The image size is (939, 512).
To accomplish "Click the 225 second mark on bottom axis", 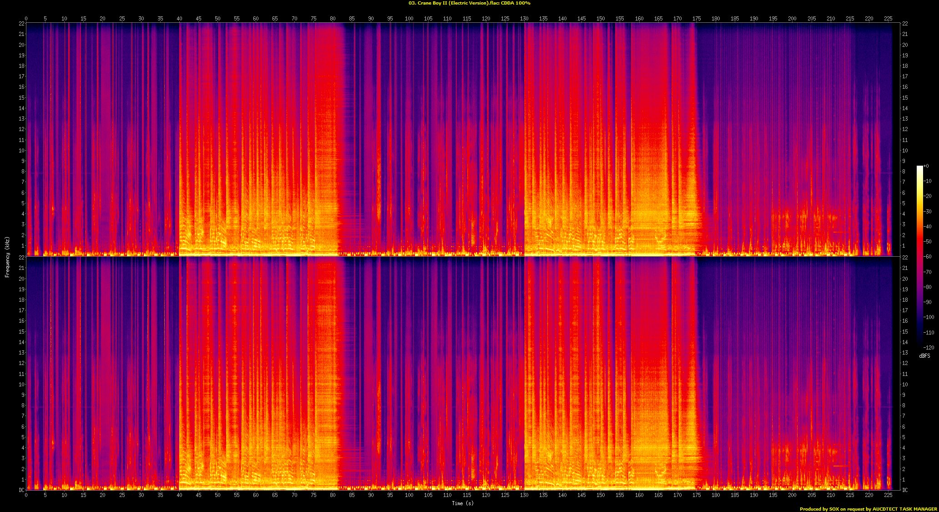I will (888, 495).
